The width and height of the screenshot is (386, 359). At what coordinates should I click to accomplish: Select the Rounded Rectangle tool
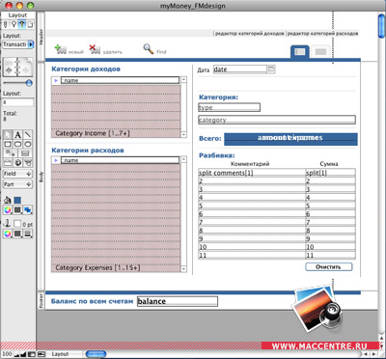click(x=17, y=144)
